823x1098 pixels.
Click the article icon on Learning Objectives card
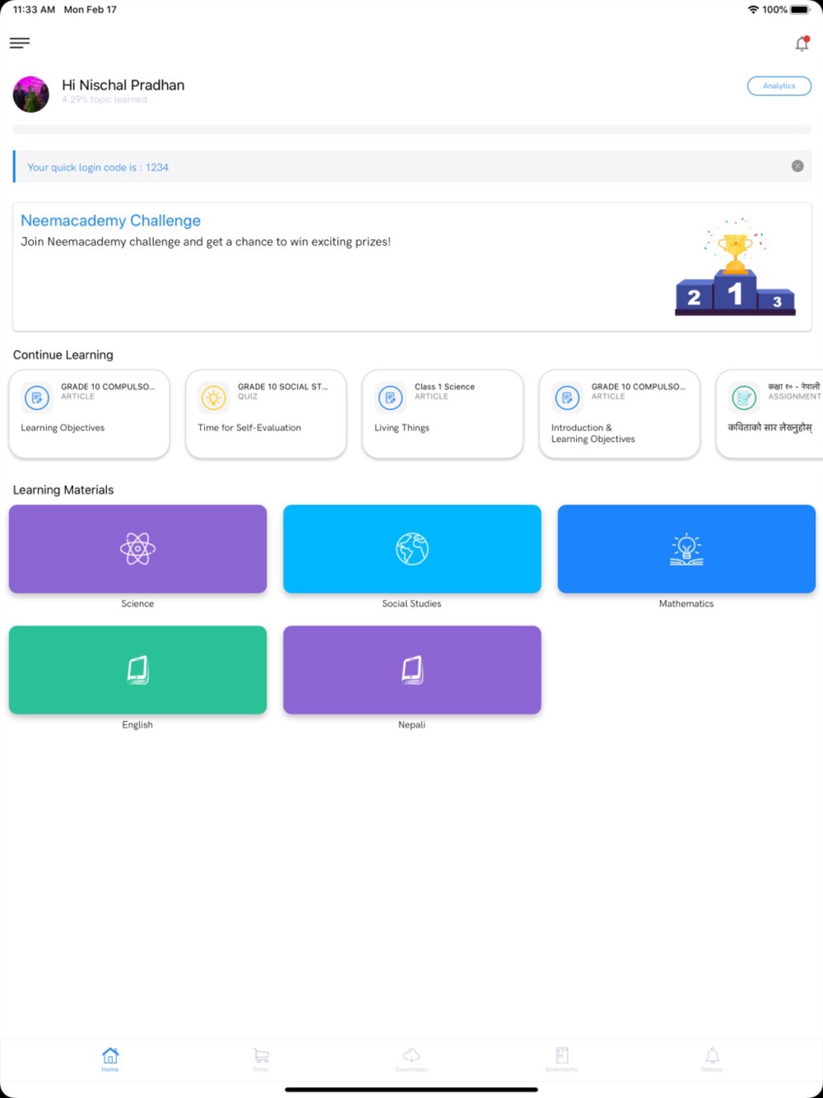tap(37, 398)
